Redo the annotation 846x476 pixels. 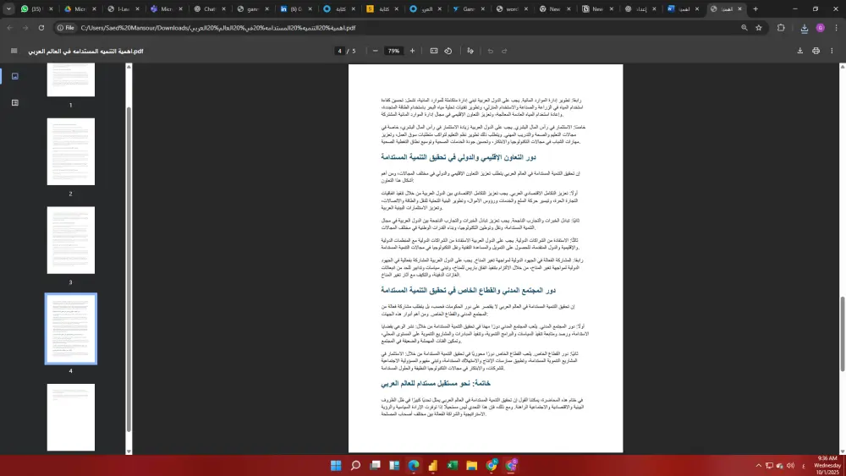[504, 51]
